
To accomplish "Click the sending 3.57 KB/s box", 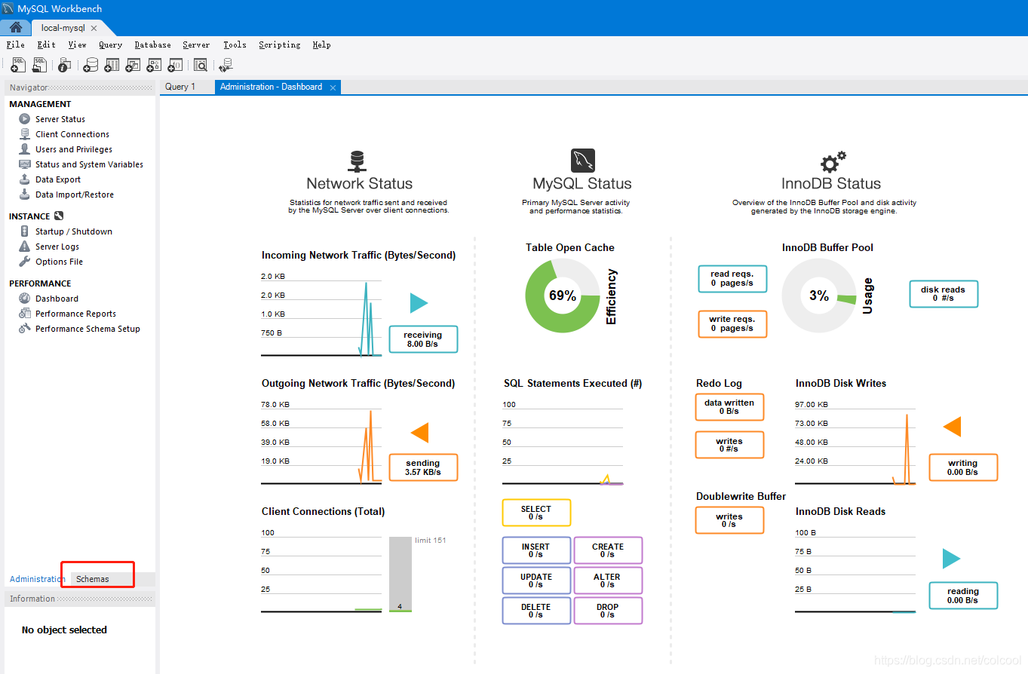I will coord(423,467).
